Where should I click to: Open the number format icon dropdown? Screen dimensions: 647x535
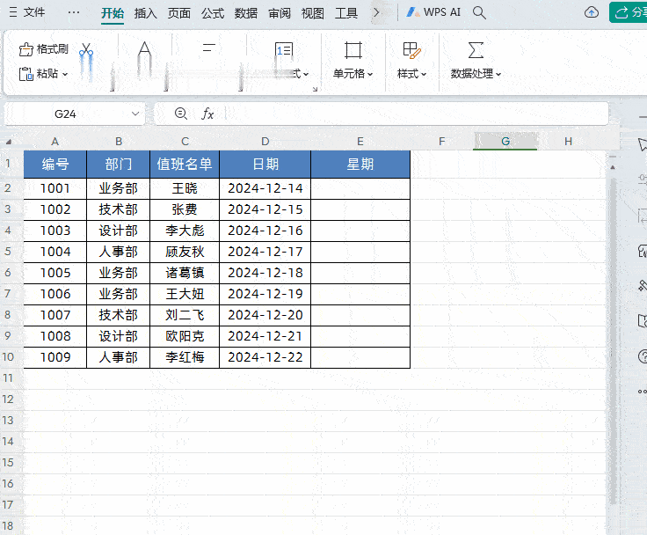tap(284, 50)
